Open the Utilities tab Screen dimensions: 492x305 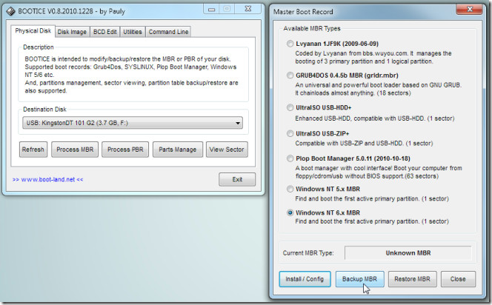pos(132,32)
